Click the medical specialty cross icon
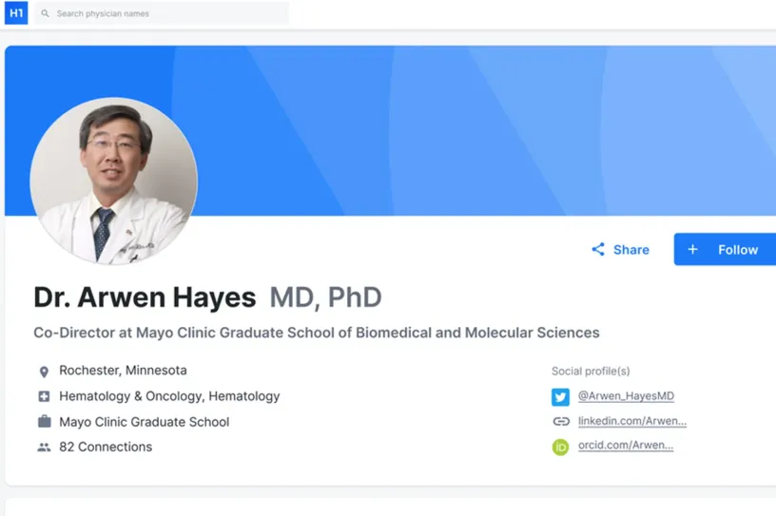This screenshot has height=516, width=776. [x=44, y=396]
